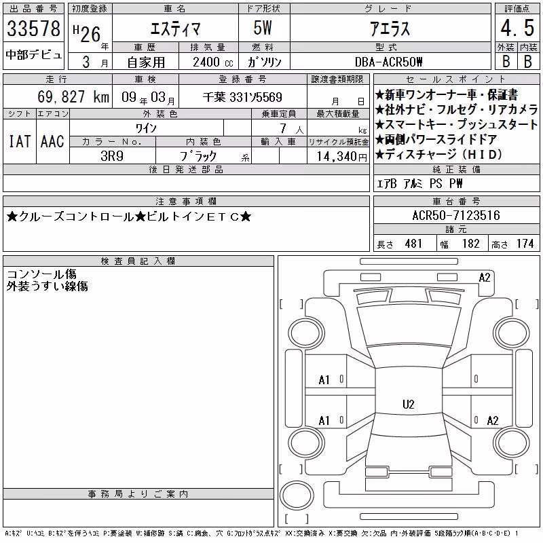This screenshot has width=543, height=543.
Task: Select the interior color ブラック
Action: (198, 156)
